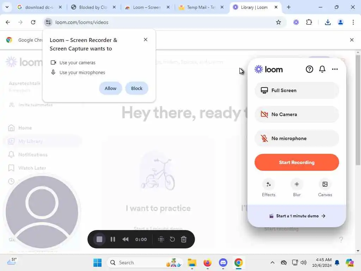The image size is (361, 271).
Task: Close the permission prompt
Action: pos(146,40)
